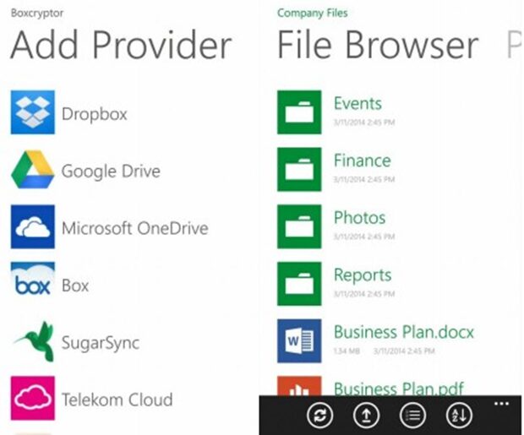Open the Photos folder icon
The height and width of the screenshot is (435, 524).
coord(299,227)
